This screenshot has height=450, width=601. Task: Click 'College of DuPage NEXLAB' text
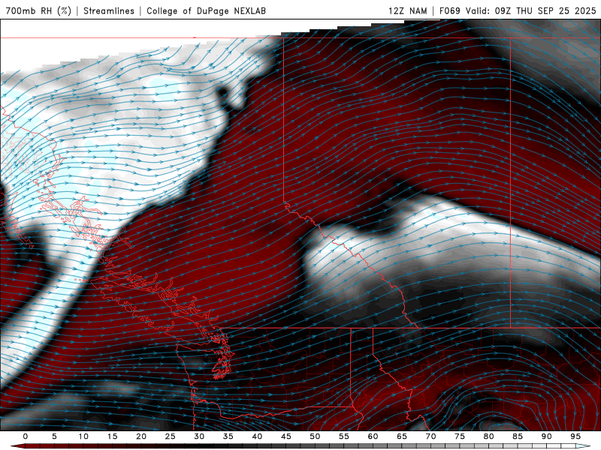pos(206,10)
